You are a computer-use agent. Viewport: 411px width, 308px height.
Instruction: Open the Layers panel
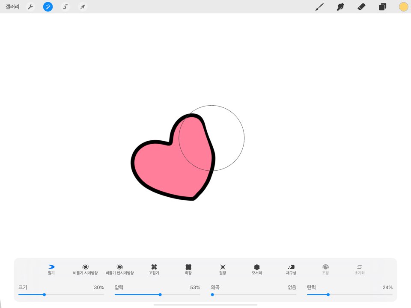382,7
